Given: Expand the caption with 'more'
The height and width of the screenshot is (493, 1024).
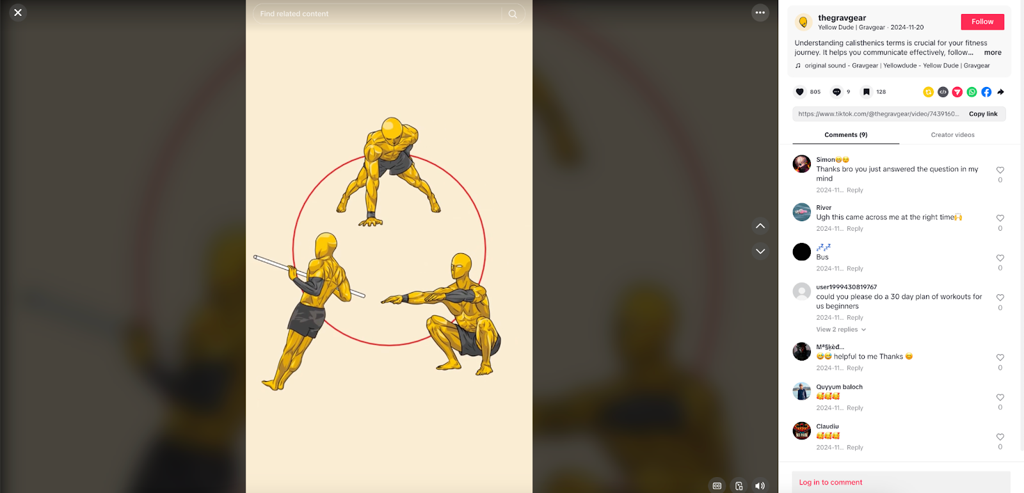Looking at the screenshot, I should click(993, 52).
